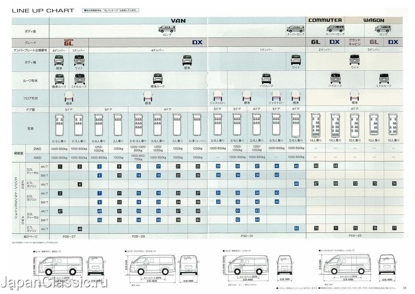
Task: Click model number badge 4 in 2.7L gasoline row
Action: pyautogui.click(x=80, y=184)
